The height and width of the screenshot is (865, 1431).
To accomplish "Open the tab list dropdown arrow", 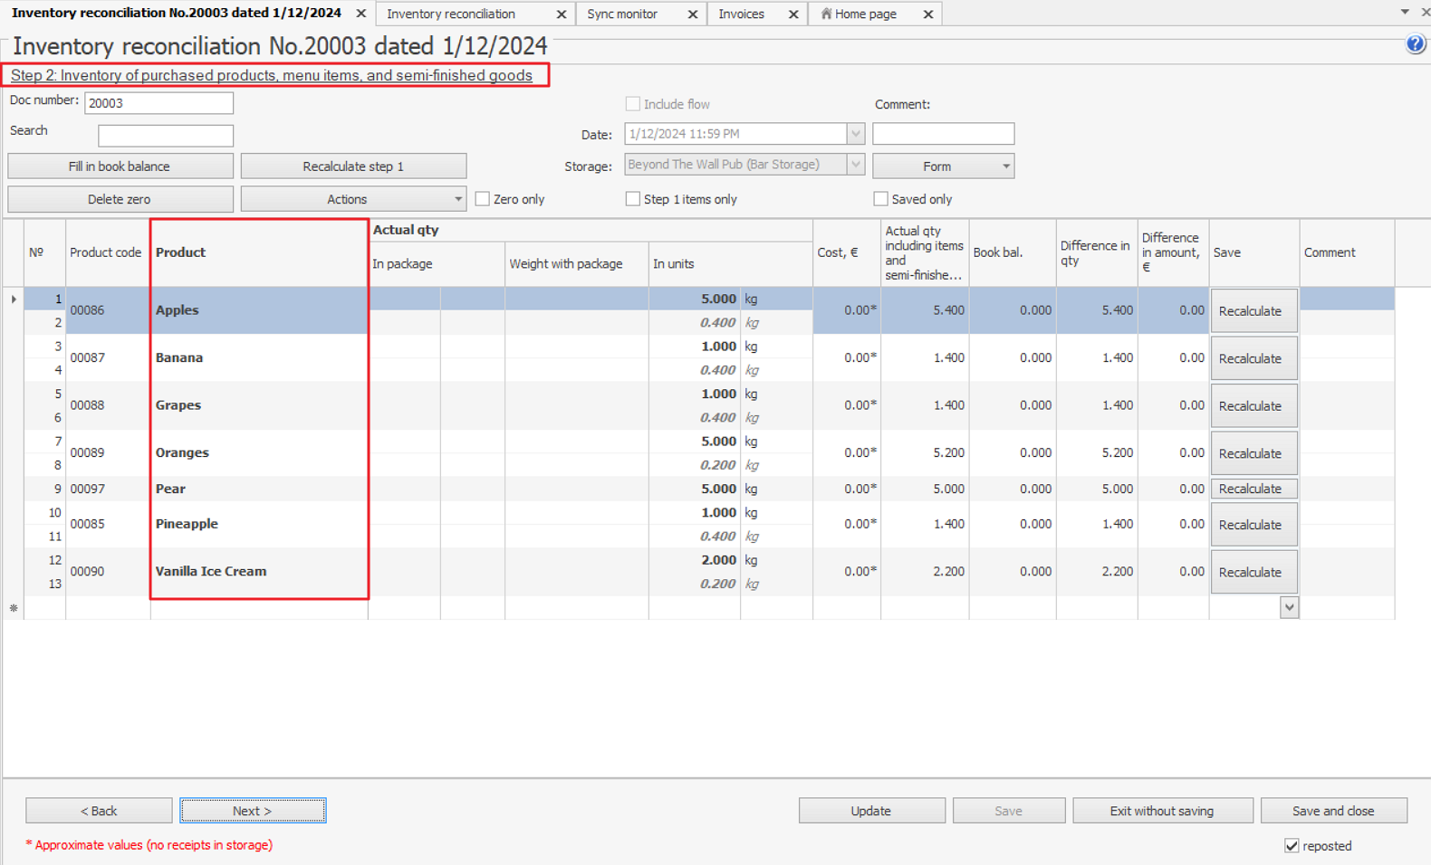I will 1405,12.
